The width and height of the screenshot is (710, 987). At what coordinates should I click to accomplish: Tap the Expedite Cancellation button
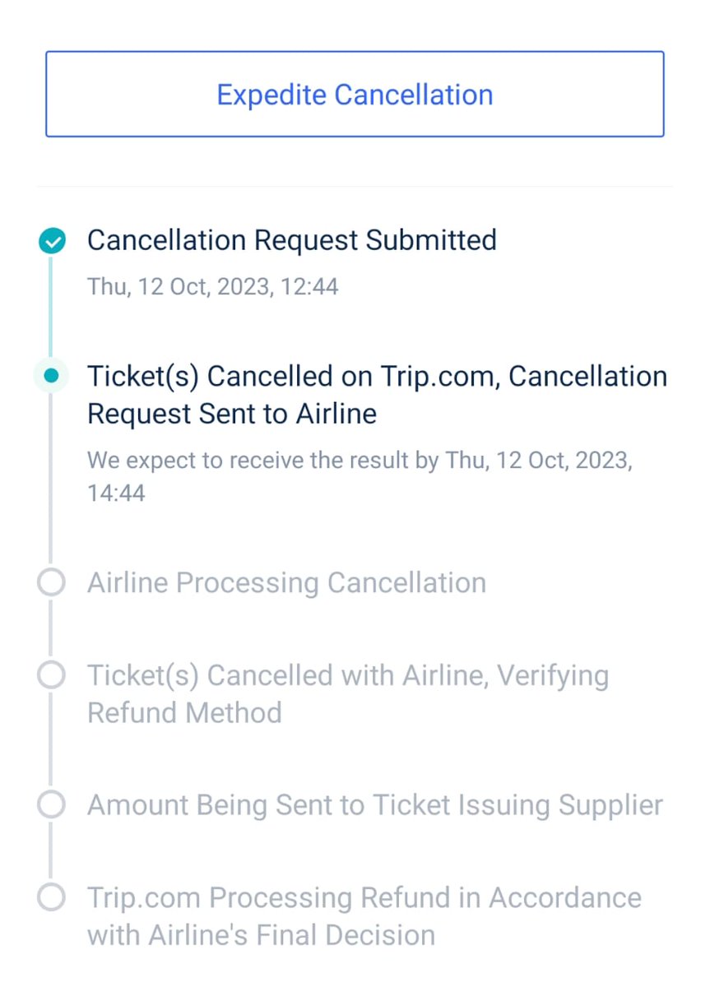(355, 94)
